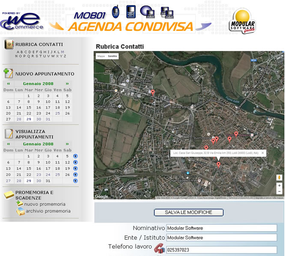Click the Rubrica Contatti sidebar heading
The width and height of the screenshot is (286, 256).
(39, 45)
